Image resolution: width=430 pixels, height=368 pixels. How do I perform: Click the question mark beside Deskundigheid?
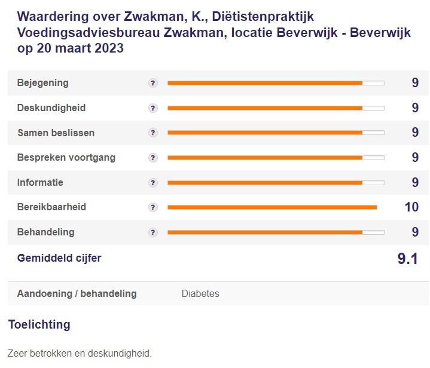153,108
